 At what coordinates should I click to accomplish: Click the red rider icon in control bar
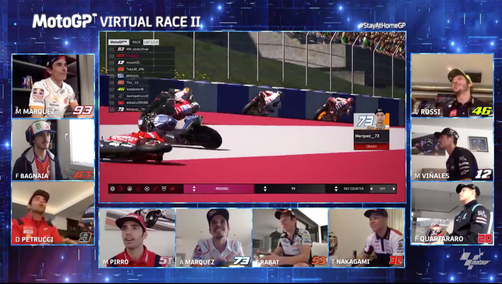tap(138, 189)
